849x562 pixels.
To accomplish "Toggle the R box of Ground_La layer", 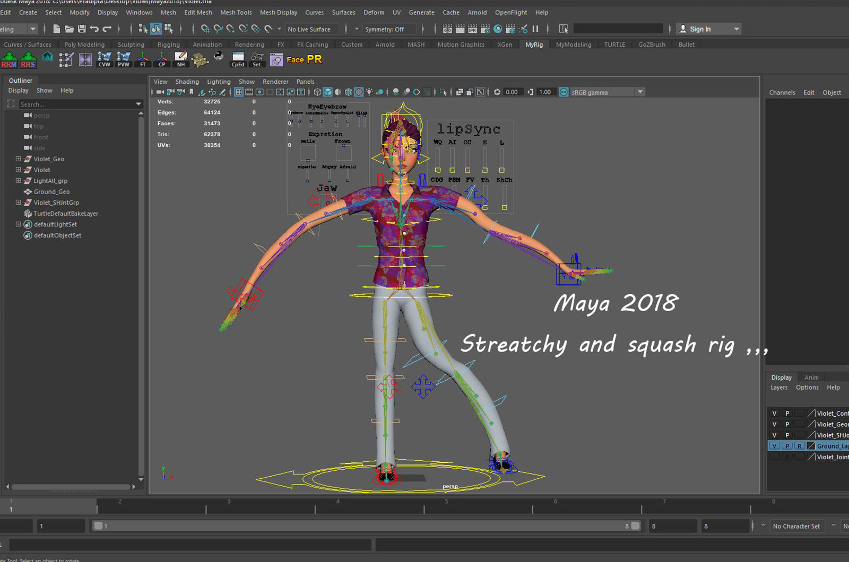I will click(800, 446).
